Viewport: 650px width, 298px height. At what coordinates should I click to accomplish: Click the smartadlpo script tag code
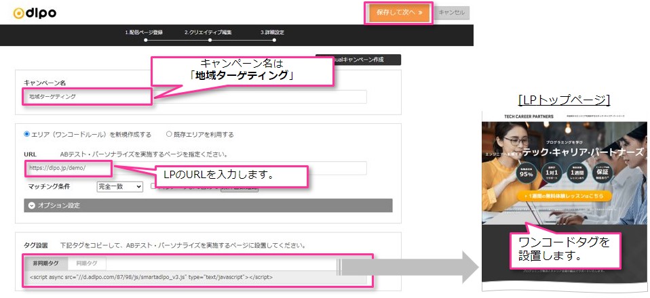(151, 277)
